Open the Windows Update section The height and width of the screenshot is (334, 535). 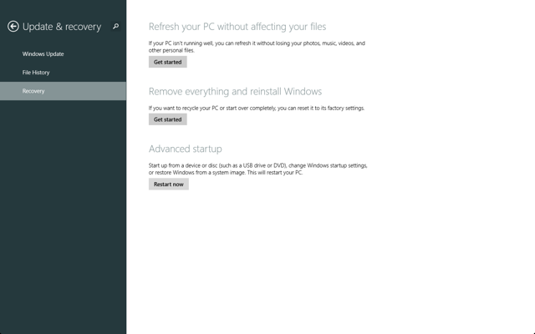(x=43, y=54)
